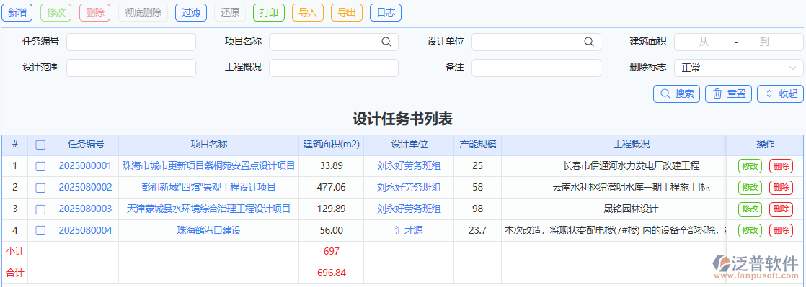
Task: Click 删除 for row 2025080001
Action: (x=781, y=166)
